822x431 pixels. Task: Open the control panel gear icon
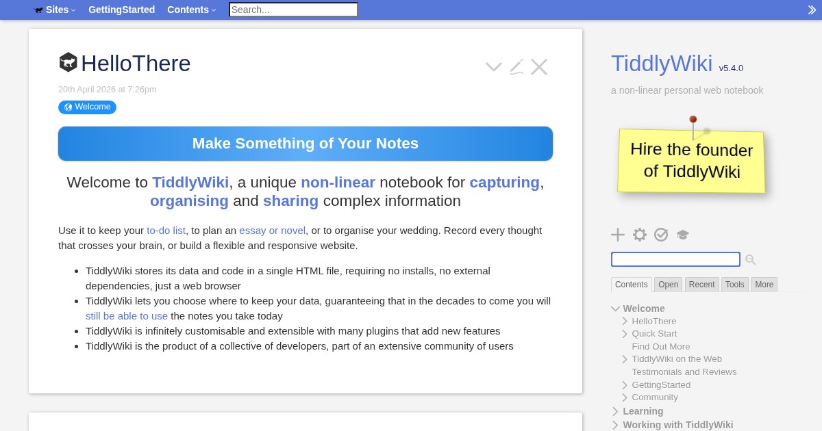[x=640, y=235]
